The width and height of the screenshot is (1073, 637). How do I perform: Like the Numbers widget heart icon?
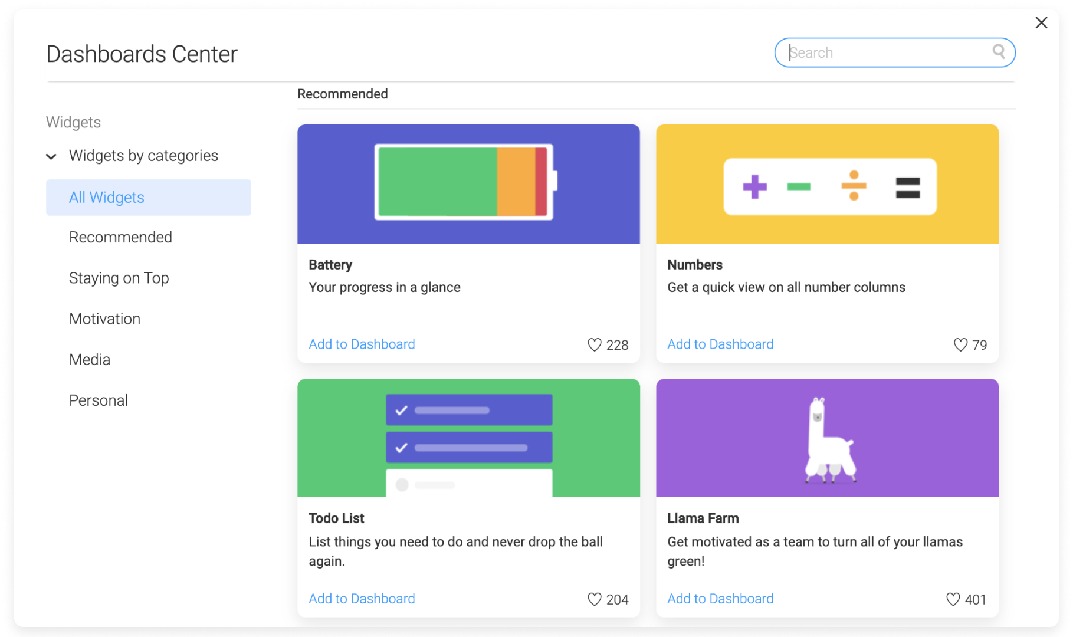coord(960,345)
